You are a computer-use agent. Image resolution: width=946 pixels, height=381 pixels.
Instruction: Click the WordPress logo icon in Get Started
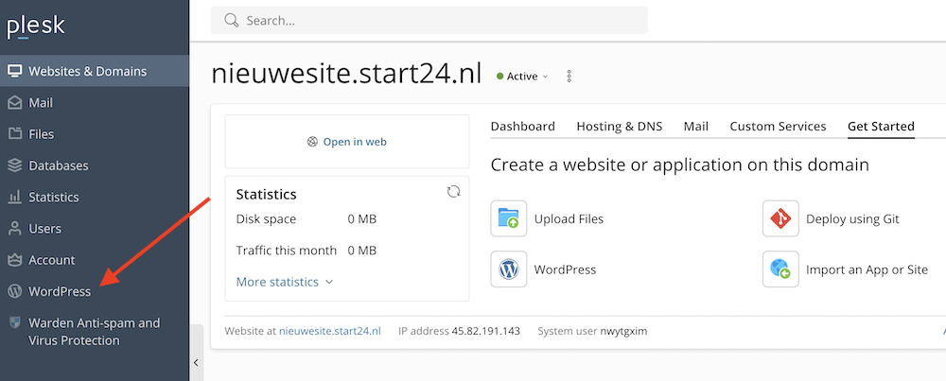(x=508, y=269)
